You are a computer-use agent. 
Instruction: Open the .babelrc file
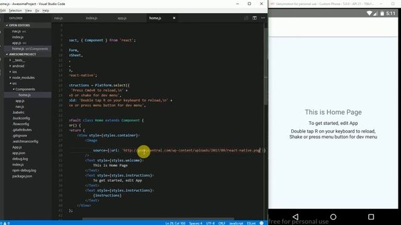18,112
